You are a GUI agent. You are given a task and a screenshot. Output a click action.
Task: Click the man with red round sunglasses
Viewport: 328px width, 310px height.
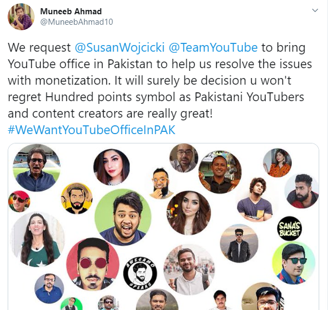[93, 264]
